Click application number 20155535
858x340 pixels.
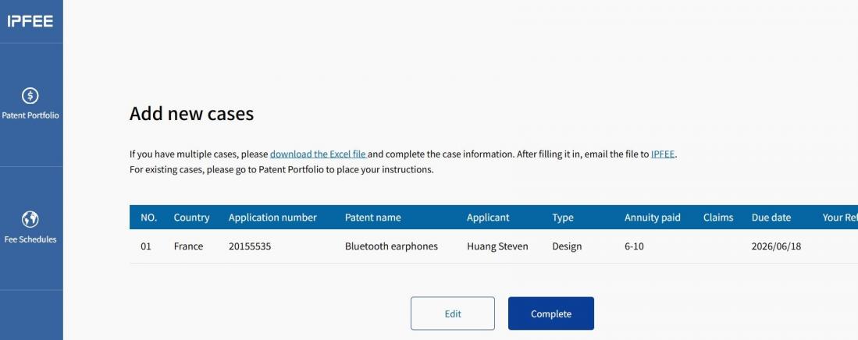tap(250, 246)
